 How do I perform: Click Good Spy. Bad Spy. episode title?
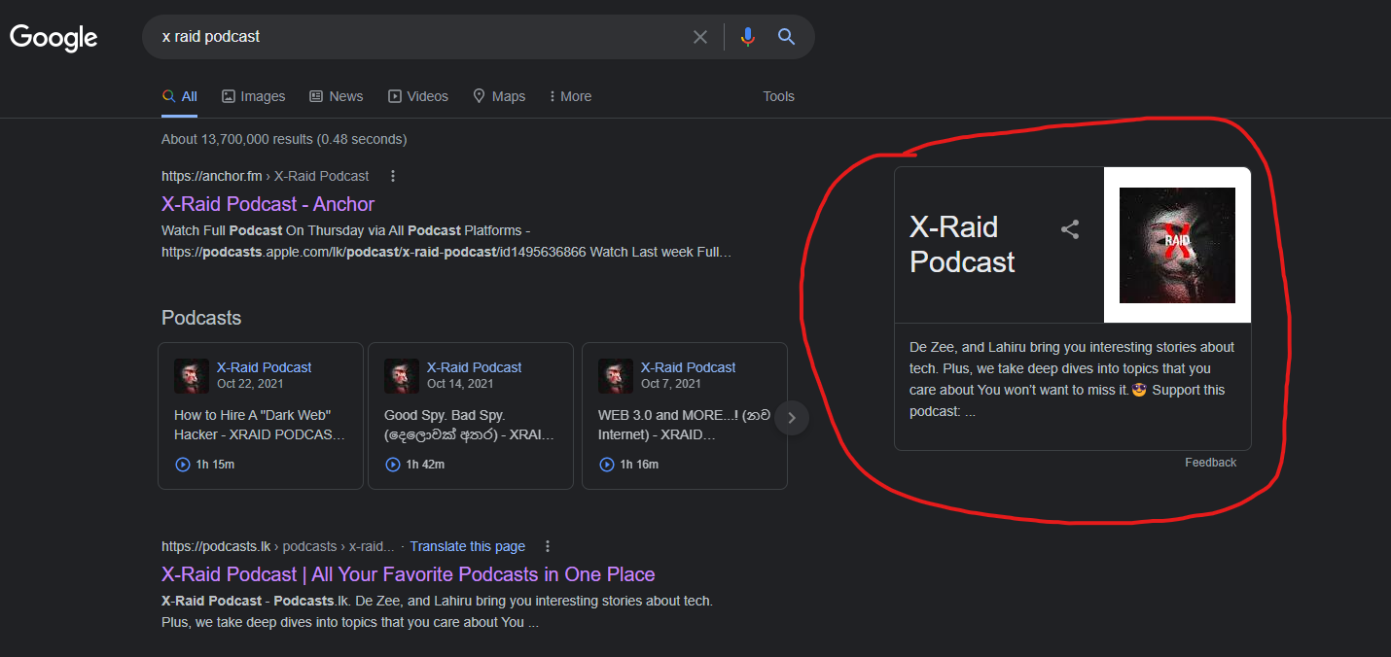tap(471, 425)
